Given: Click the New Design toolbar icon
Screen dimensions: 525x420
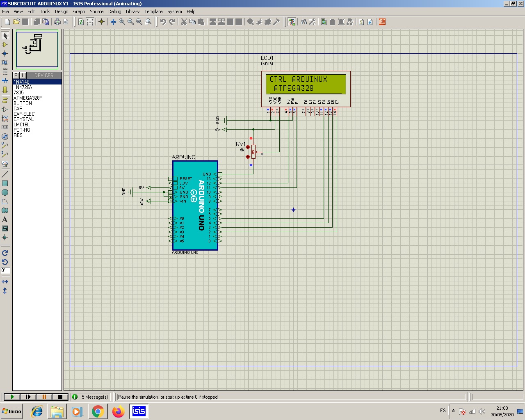Looking at the screenshot, I should pyautogui.click(x=7, y=22).
